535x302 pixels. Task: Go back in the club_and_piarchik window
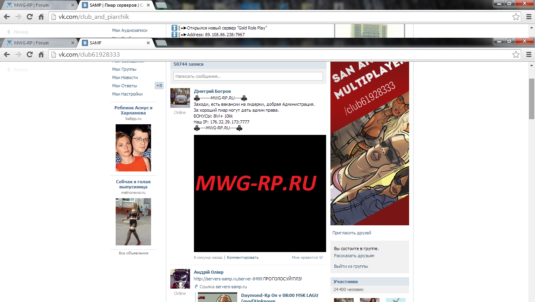point(7,17)
